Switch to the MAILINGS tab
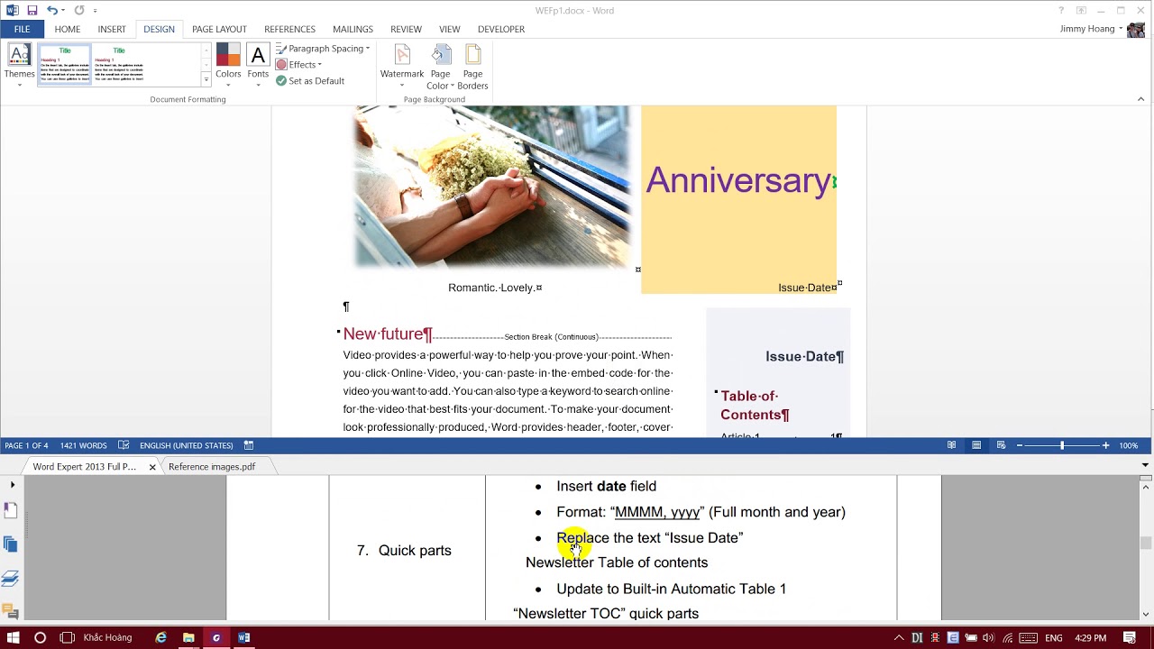 353,29
